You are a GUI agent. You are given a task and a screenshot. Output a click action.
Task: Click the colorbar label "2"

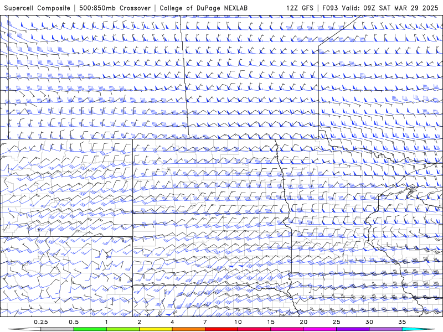140,322
